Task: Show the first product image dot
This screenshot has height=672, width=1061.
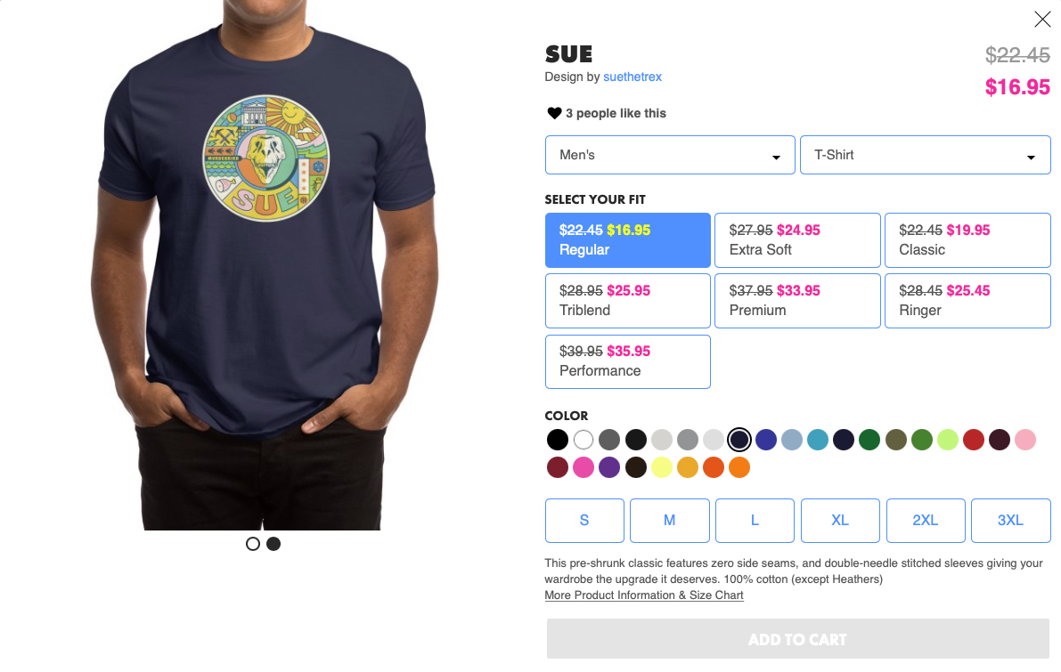Action: click(253, 544)
